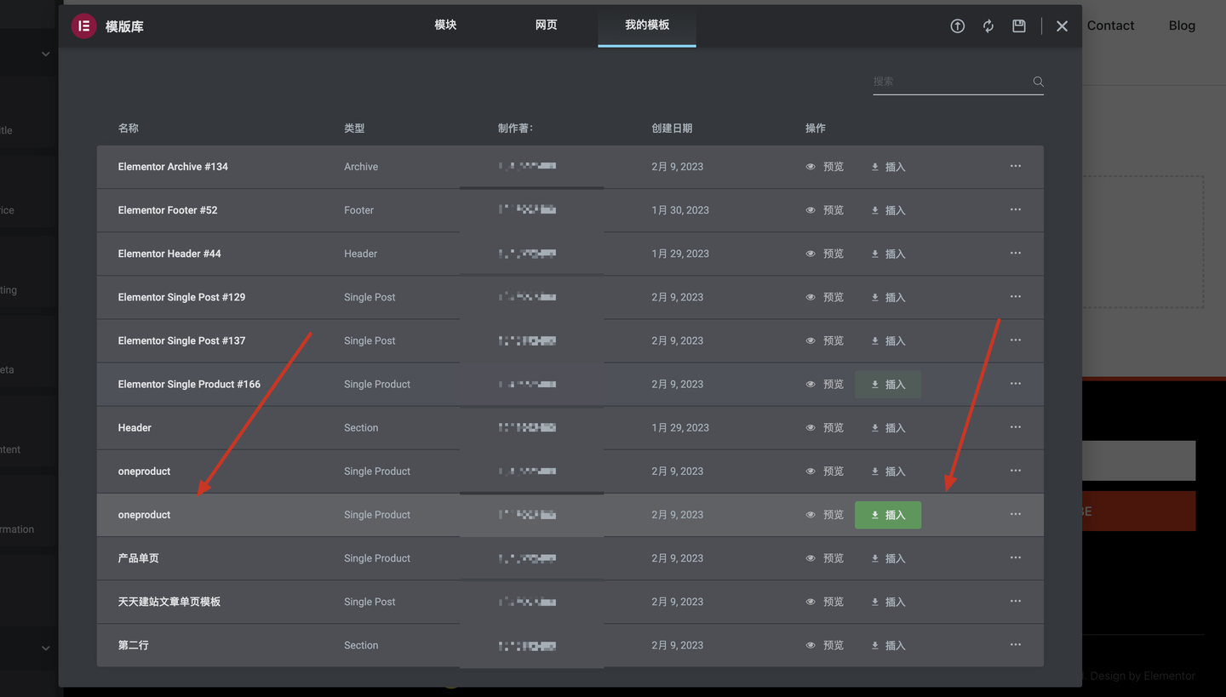Preview Elementor Archive #134 template
The width and height of the screenshot is (1226, 697).
click(825, 167)
